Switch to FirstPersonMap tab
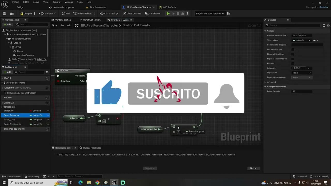Image resolution: width=331 pixels, height=186 pixels. tap(98, 7)
